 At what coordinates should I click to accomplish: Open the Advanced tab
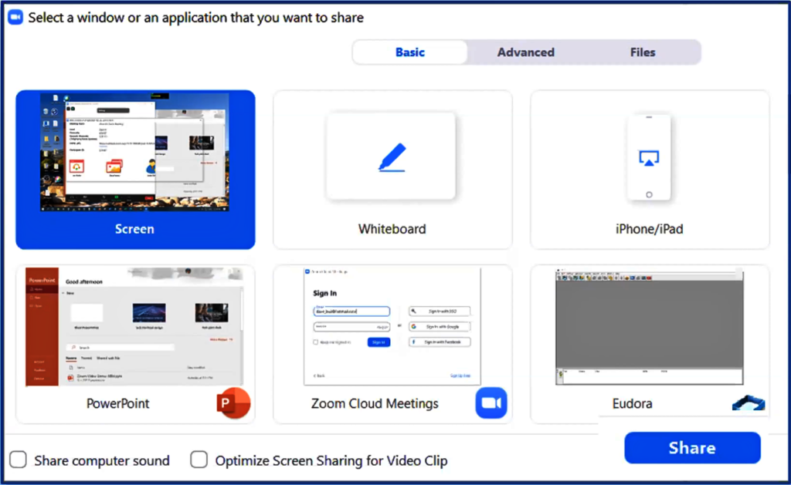pyautogui.click(x=525, y=52)
